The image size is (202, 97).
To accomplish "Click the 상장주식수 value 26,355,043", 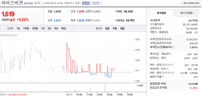I will tap(192, 28).
